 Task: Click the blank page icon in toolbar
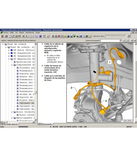coord(10,36)
